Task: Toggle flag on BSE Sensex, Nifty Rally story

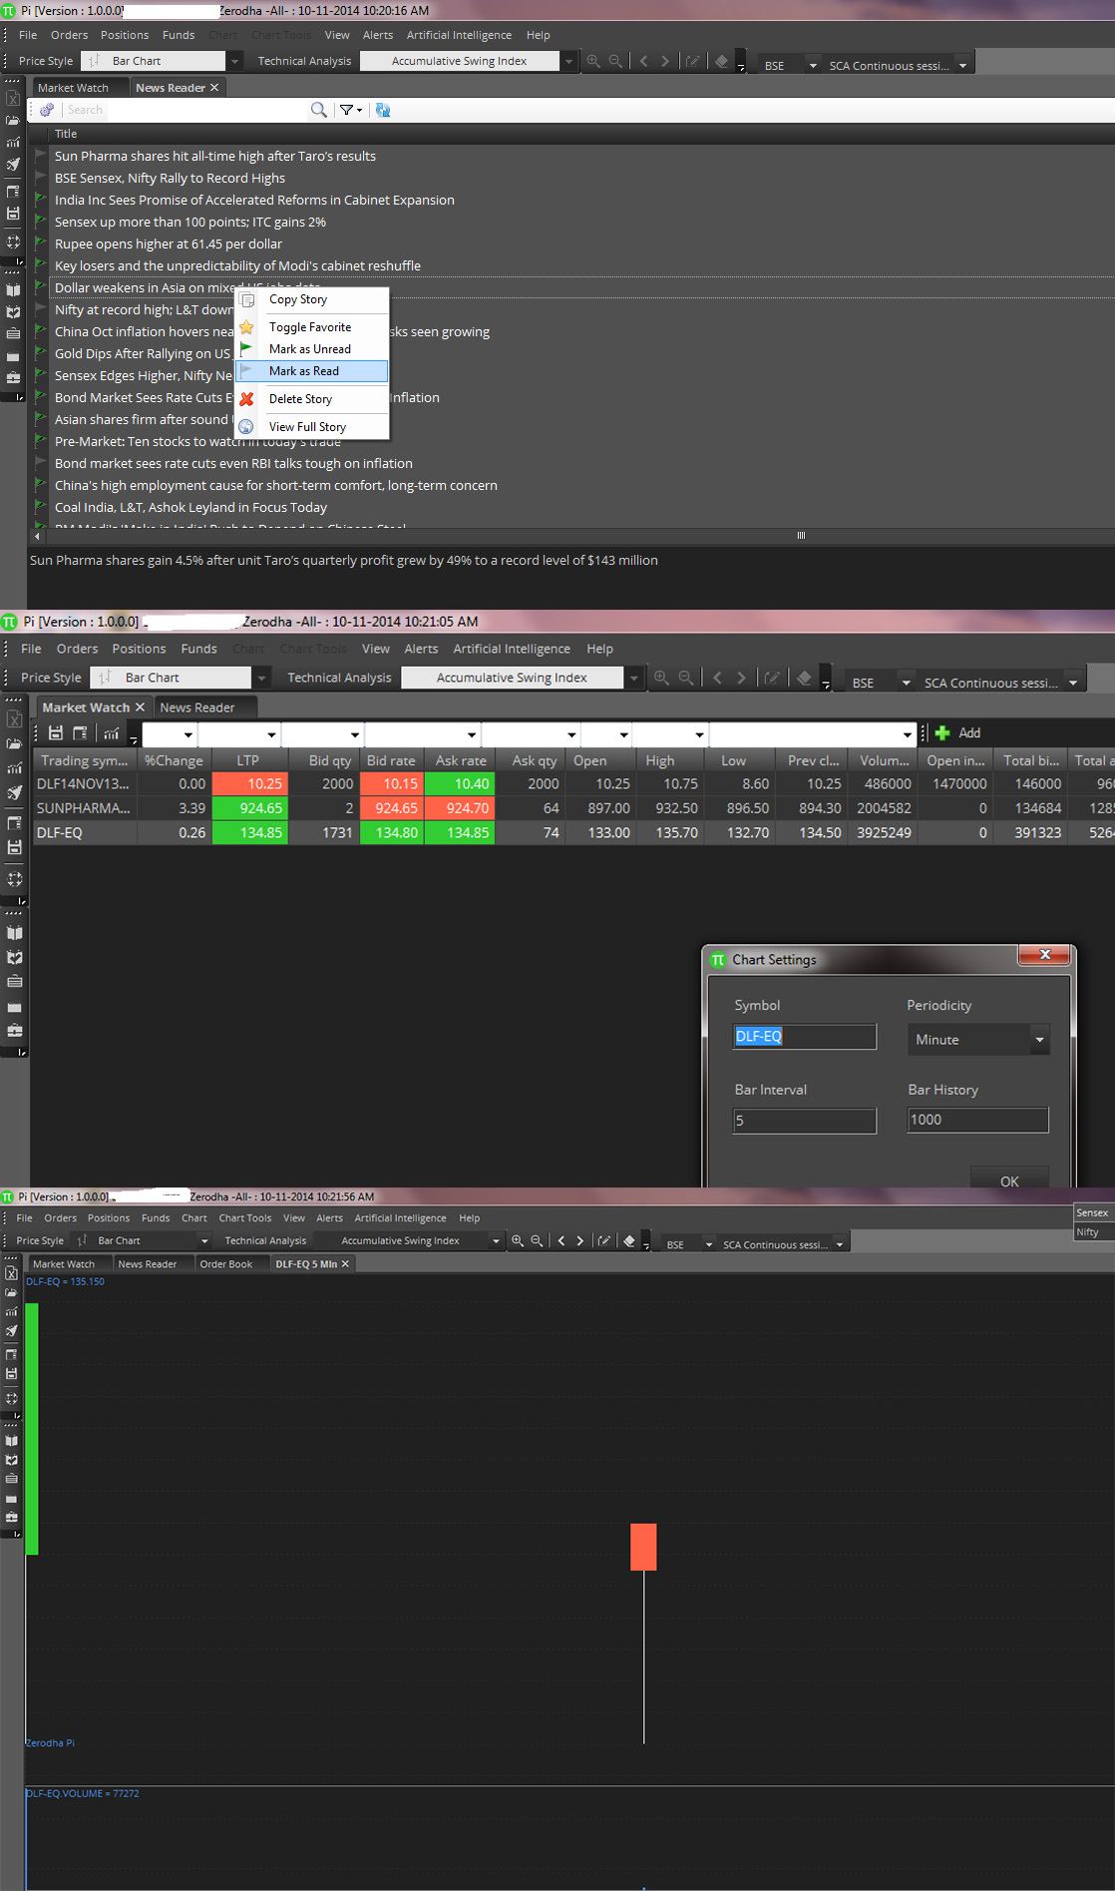Action: point(41,178)
